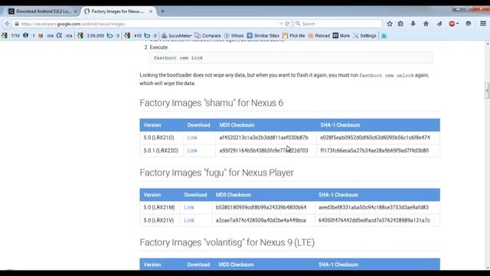This screenshot has width=490, height=276.
Task: Open the chat bubble icon
Action: click(468, 24)
